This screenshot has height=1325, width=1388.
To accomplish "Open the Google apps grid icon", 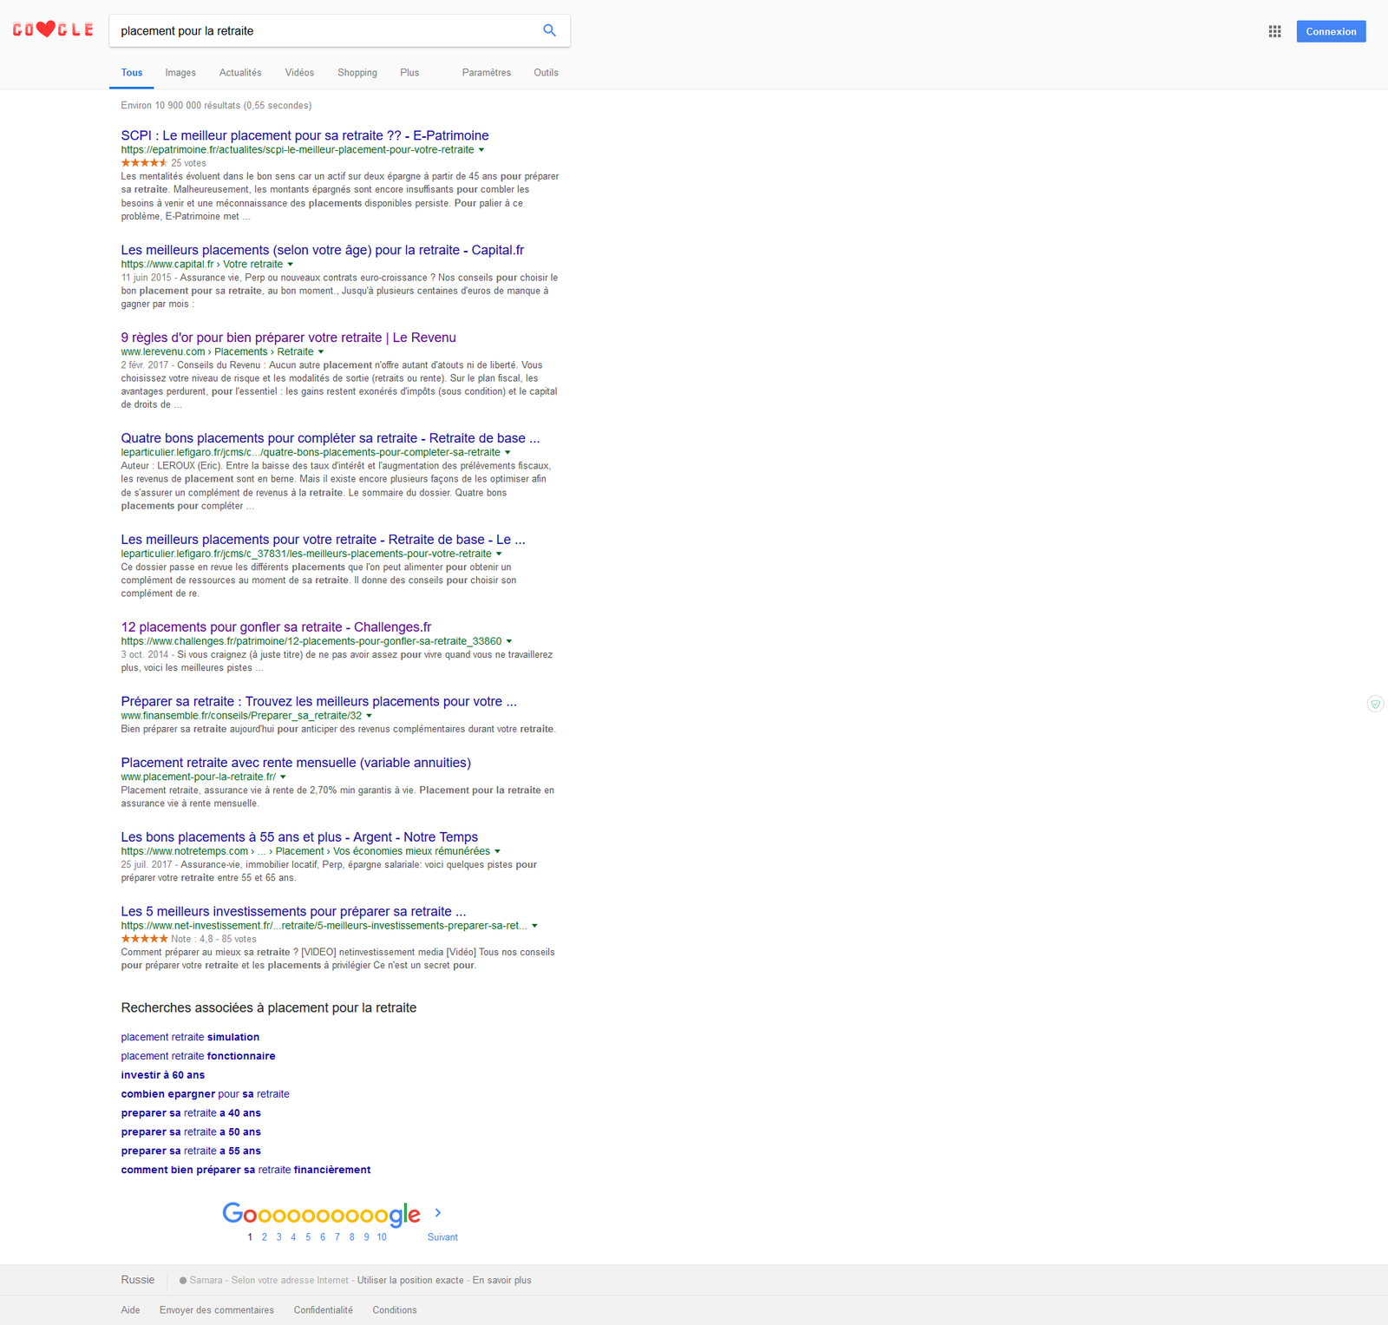I will coord(1274,31).
